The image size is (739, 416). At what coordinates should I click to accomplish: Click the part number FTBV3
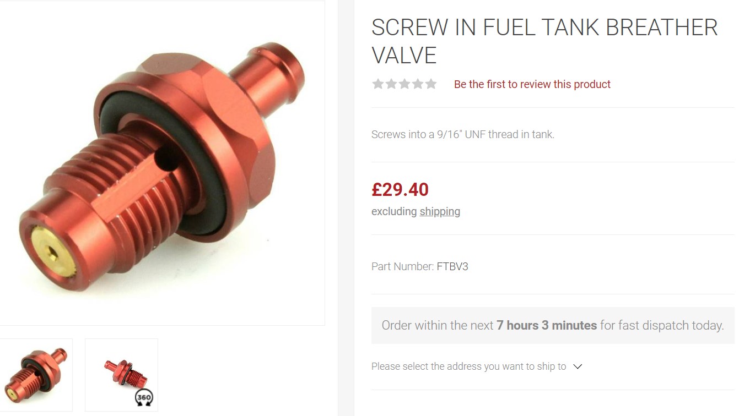(452, 266)
